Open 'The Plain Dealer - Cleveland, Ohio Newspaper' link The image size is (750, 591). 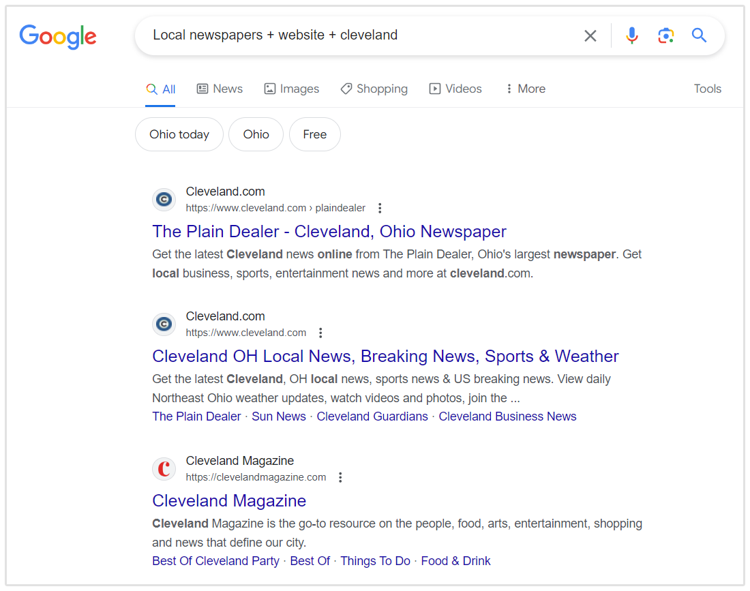tap(329, 232)
